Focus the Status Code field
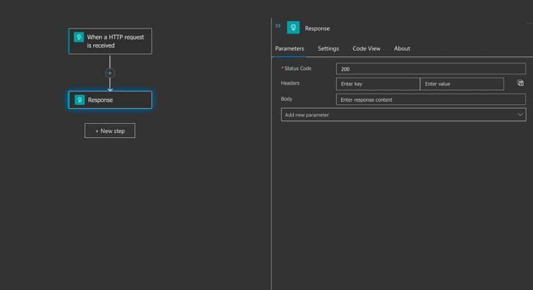 point(431,69)
